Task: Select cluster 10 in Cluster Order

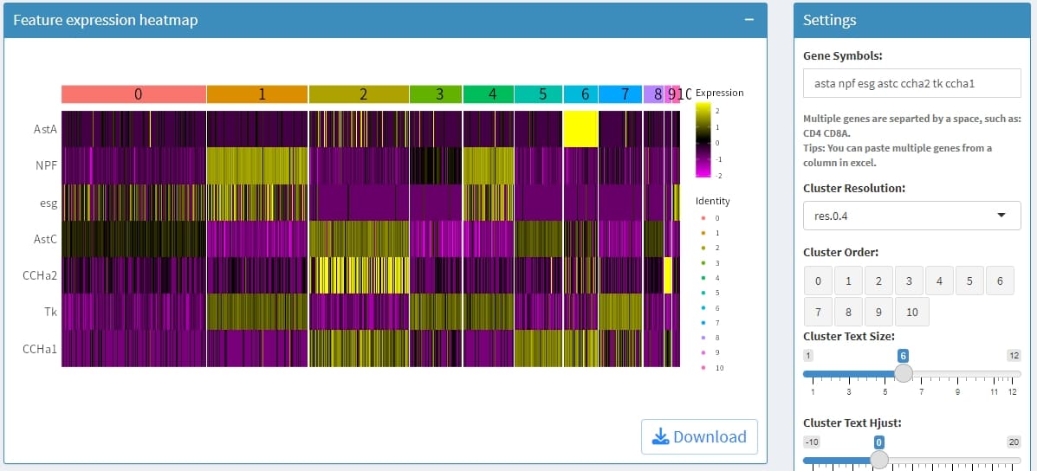Action: tap(911, 311)
